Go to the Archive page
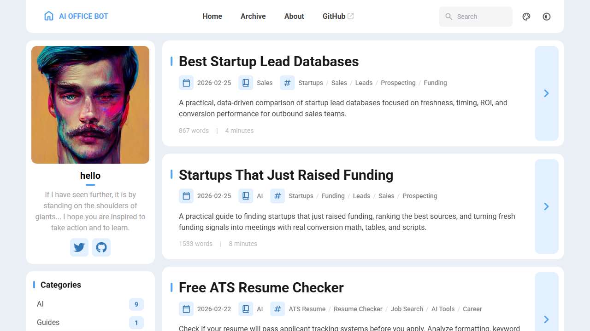Viewport: 590px width, 331px height. [253, 16]
